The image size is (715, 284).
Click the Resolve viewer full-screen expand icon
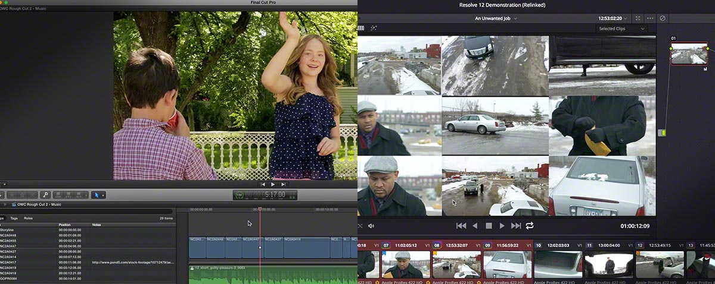tap(638, 18)
